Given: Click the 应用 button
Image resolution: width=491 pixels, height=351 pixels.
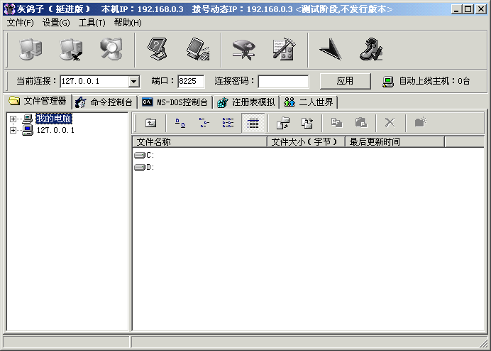Looking at the screenshot, I should point(345,81).
